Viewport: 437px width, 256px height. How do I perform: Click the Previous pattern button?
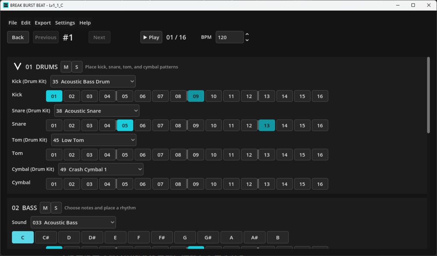pos(46,37)
